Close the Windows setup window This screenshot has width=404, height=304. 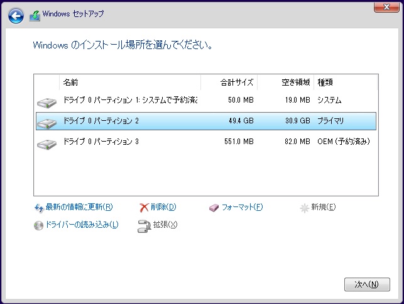pos(386,7)
